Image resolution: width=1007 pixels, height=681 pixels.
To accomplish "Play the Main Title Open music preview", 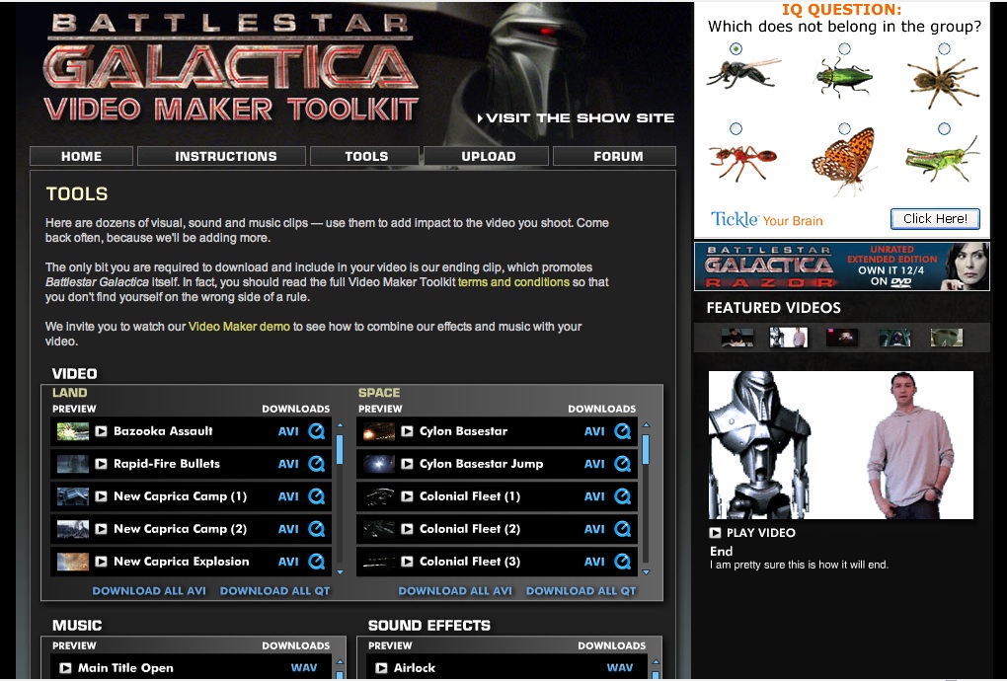I will 65,668.
